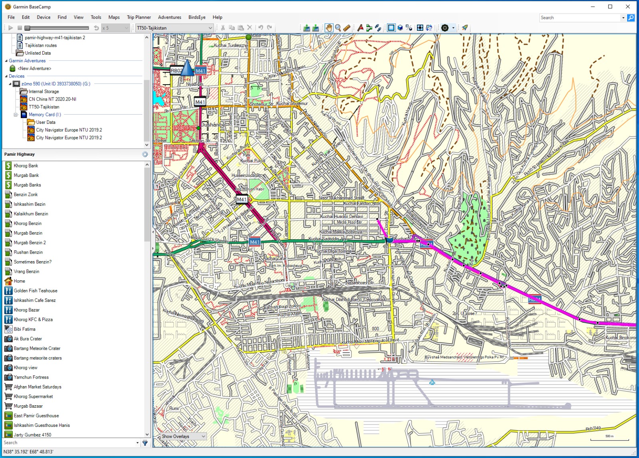Select the <New Adventure> item

34,68
